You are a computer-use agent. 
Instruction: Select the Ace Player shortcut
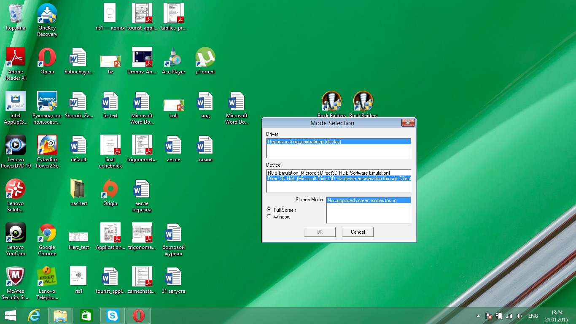174,61
